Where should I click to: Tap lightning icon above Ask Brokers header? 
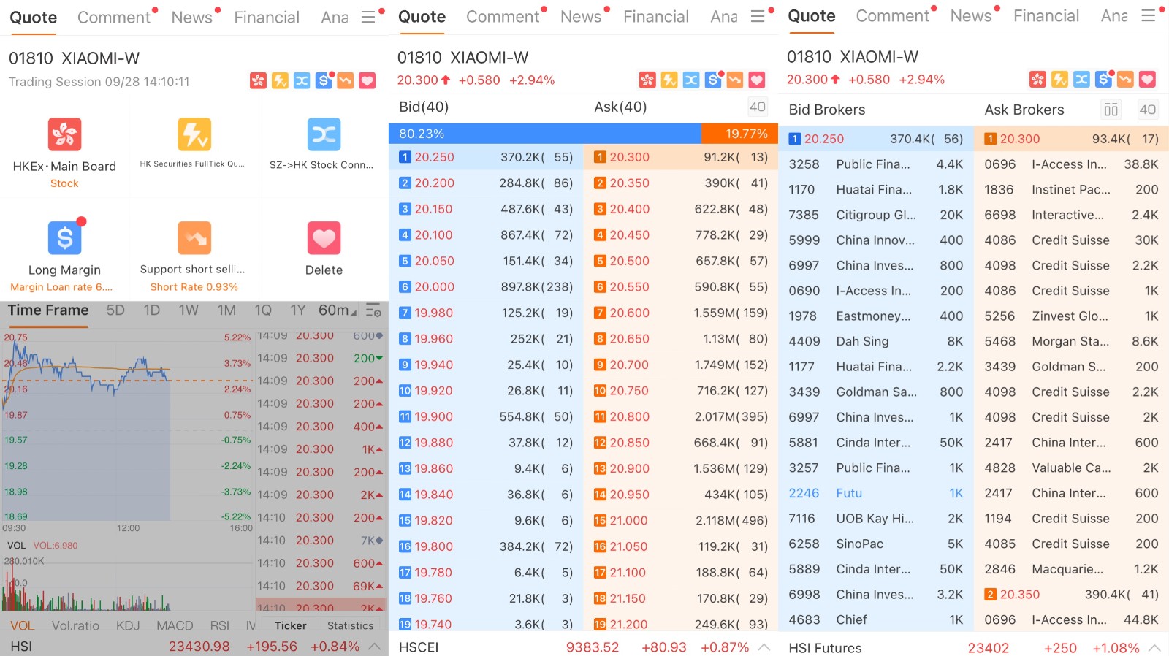(x=1059, y=79)
